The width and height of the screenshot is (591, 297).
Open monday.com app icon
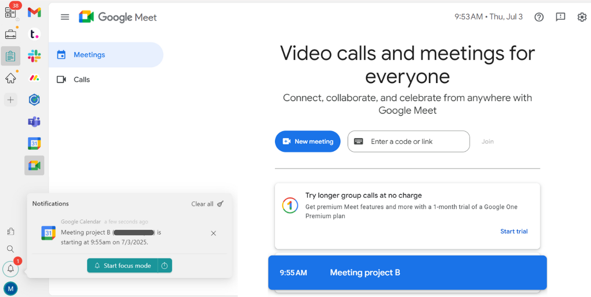click(x=34, y=78)
